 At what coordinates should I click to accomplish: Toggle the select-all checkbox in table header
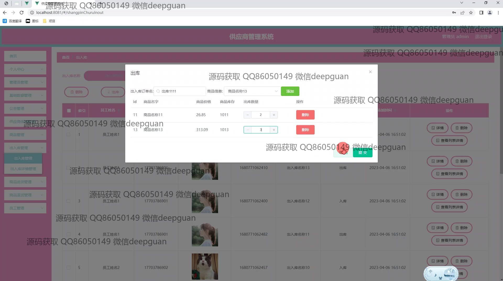pyautogui.click(x=69, y=111)
